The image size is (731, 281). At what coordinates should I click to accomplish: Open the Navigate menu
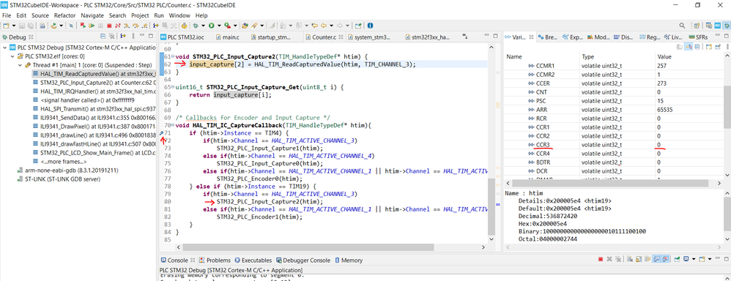92,15
